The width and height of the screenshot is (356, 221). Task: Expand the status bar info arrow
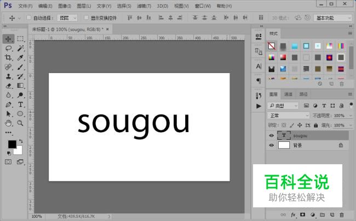pos(109,217)
